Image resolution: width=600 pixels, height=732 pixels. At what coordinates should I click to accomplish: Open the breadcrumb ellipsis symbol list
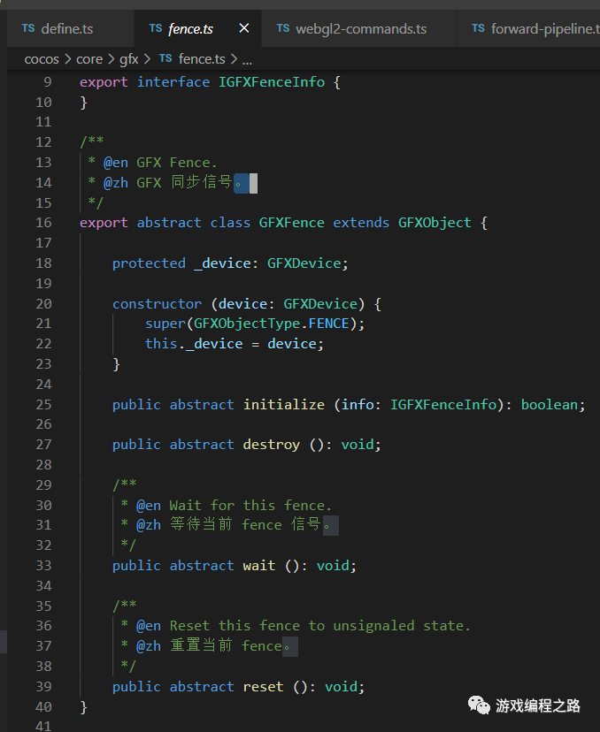[247, 61]
